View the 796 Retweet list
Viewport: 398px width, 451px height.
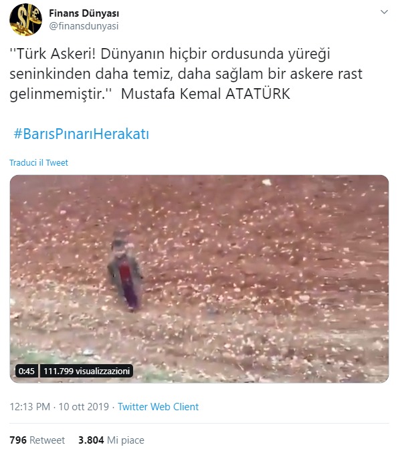[x=37, y=440]
